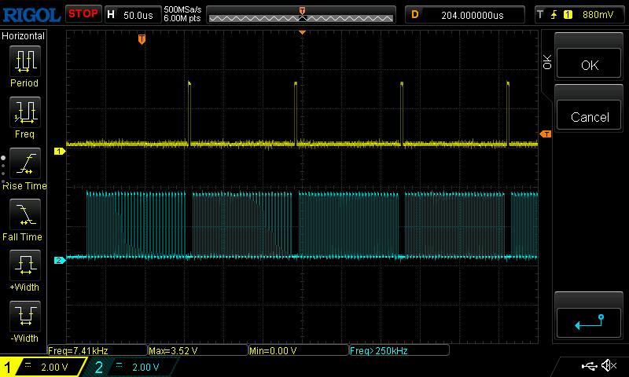Image resolution: width=629 pixels, height=377 pixels.
Task: Select the channel 2 tab at bottom
Action: click(x=131, y=367)
